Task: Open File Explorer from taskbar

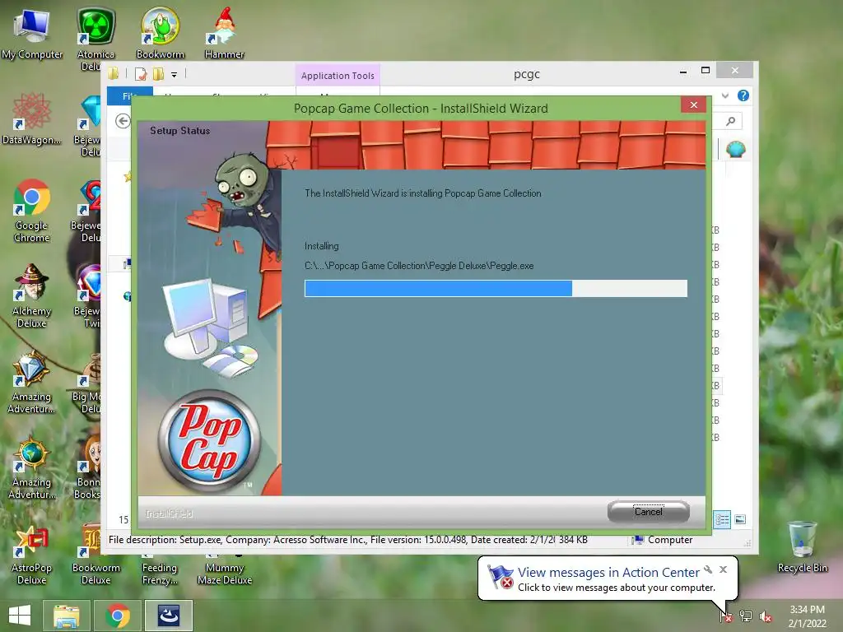Action: (66, 616)
